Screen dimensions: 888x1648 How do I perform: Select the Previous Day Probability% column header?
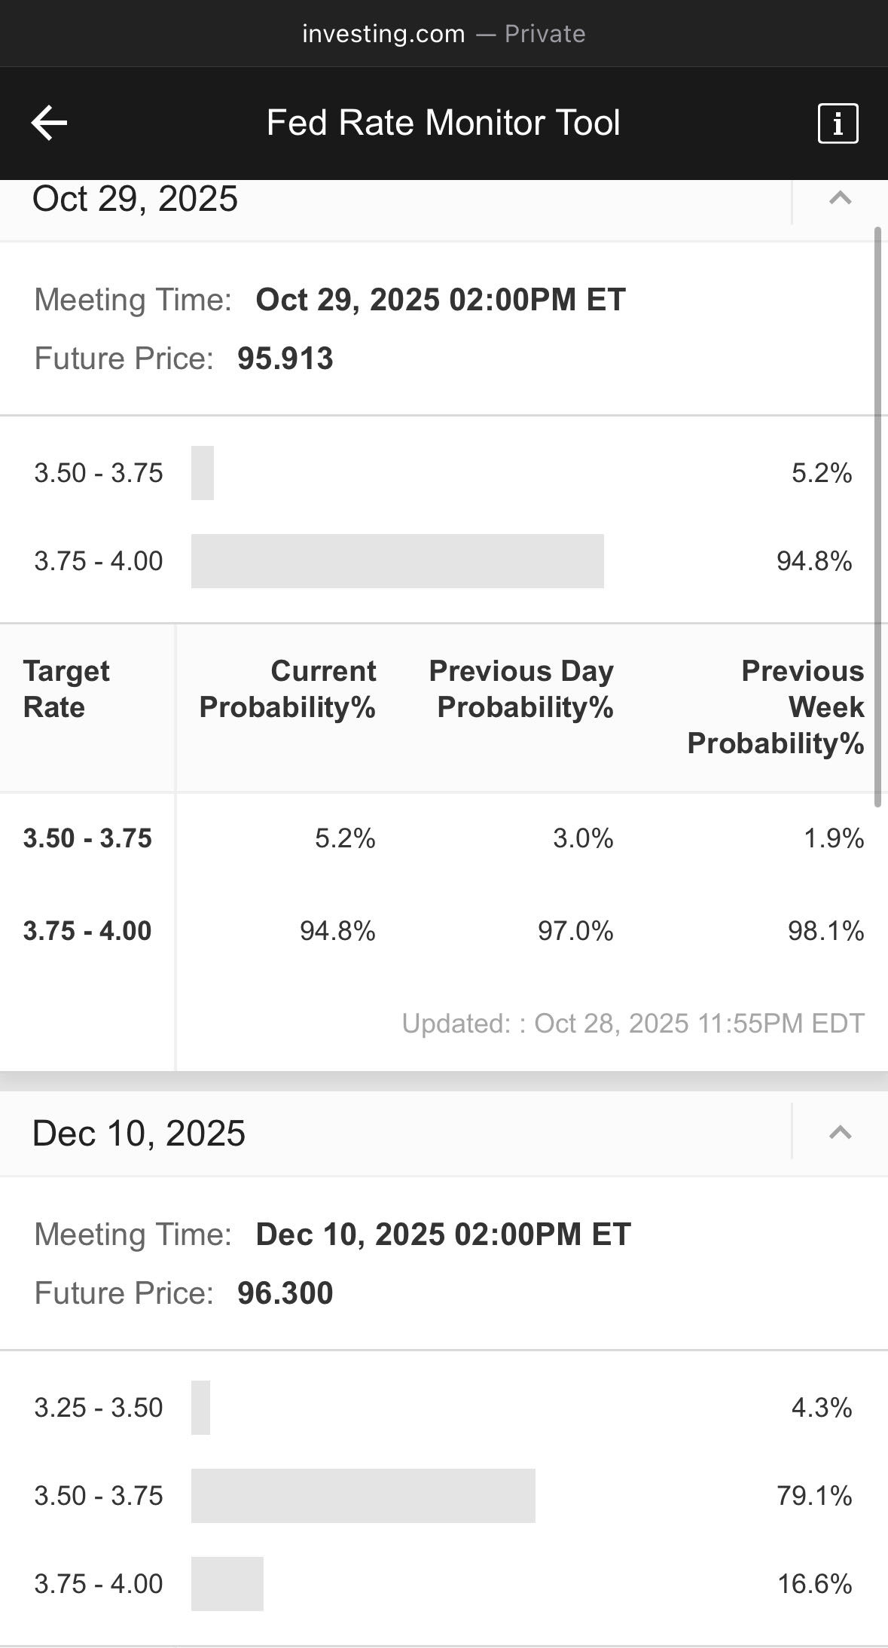click(522, 689)
